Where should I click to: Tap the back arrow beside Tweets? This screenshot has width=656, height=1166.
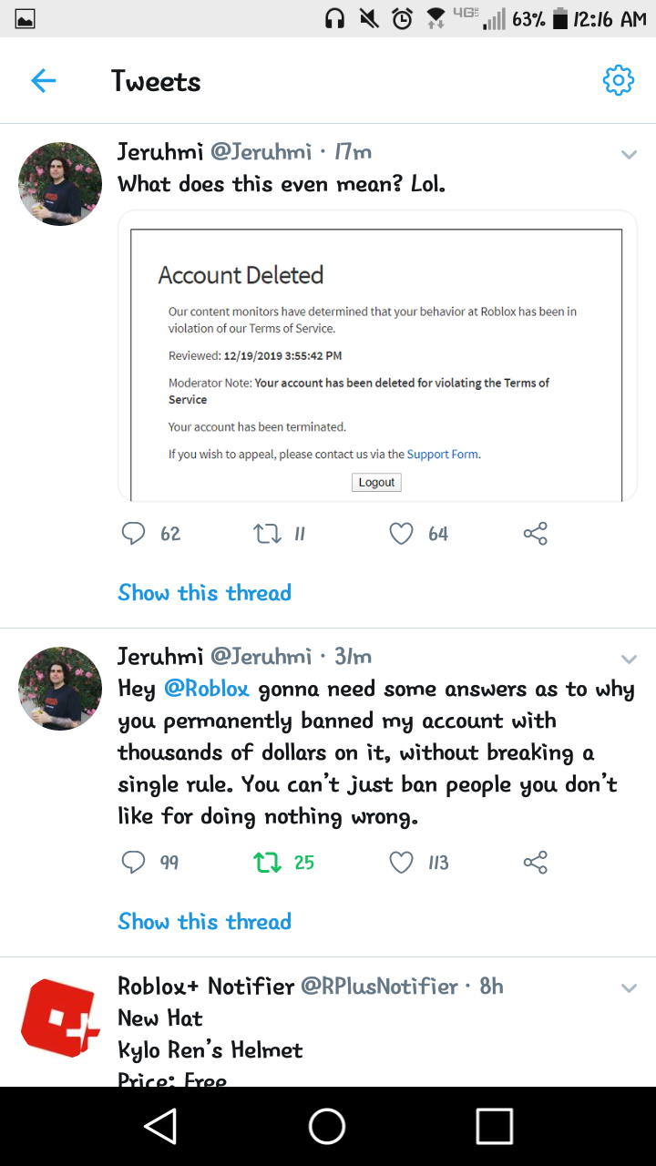point(44,81)
